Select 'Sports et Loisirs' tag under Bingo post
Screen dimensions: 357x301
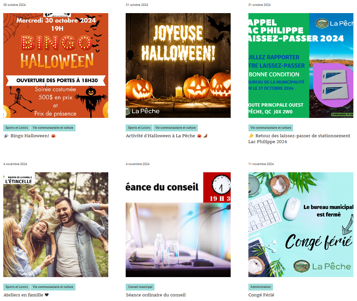point(17,128)
